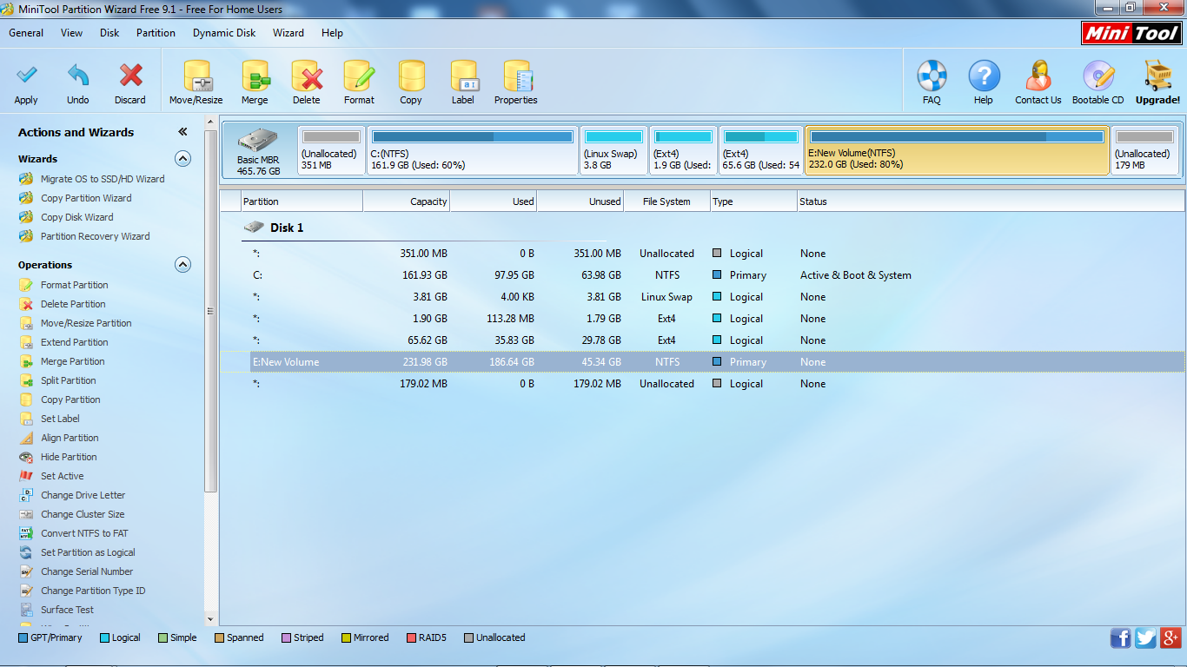This screenshot has height=667, width=1187.
Task: Click the Upgrade! button
Action: click(x=1157, y=82)
